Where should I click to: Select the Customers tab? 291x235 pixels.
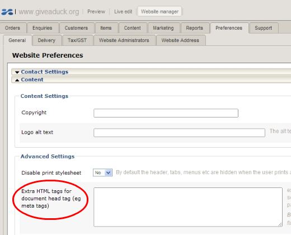[76, 28]
